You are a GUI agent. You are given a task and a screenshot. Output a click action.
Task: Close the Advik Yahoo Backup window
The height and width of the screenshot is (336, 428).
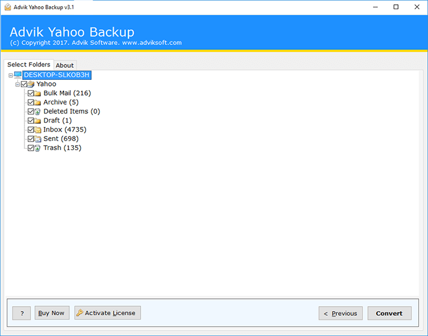[x=417, y=7]
